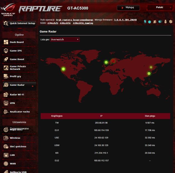Click the GT-AC5300 model name

[78, 8]
